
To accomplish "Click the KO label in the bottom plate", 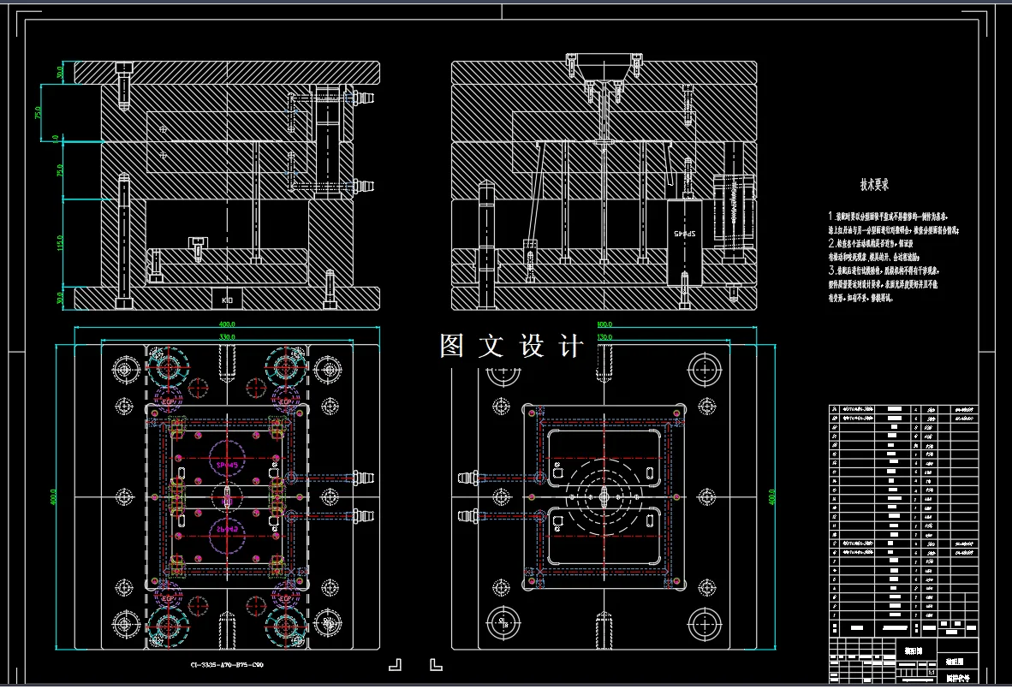I will coord(227,300).
